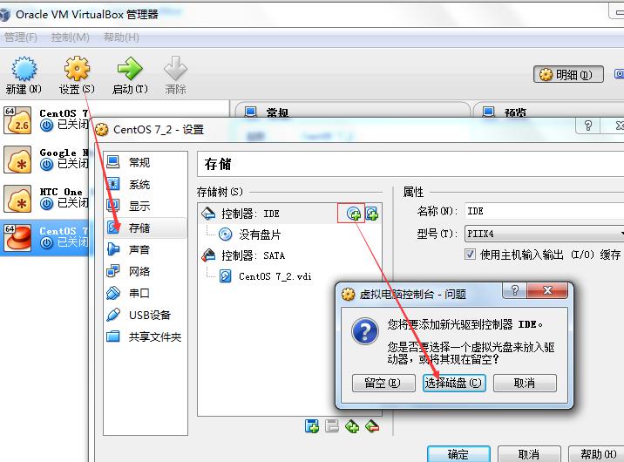Screen dimensions: 624x462
Task: Close the 虚拟电脑控制台 question dialog
Action: tap(547, 290)
